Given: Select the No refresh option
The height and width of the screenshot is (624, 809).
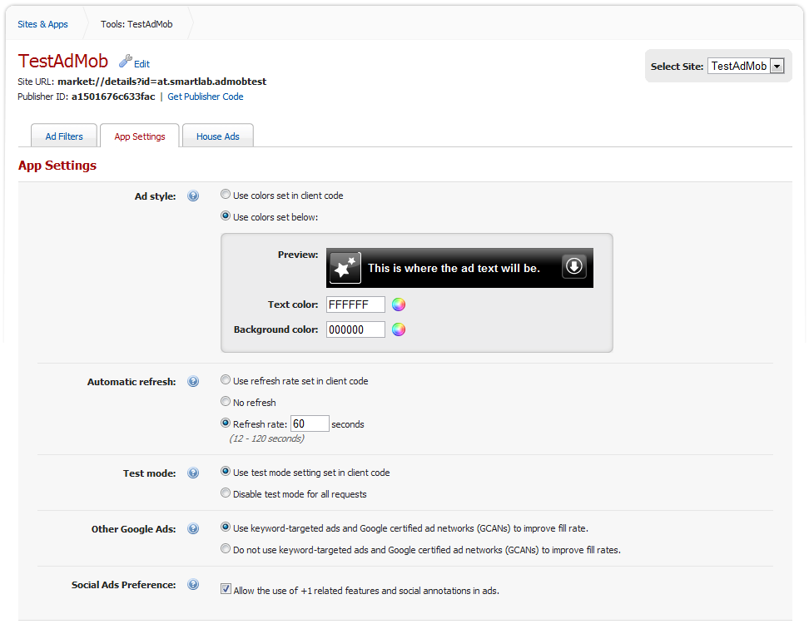Looking at the screenshot, I should click(x=226, y=401).
